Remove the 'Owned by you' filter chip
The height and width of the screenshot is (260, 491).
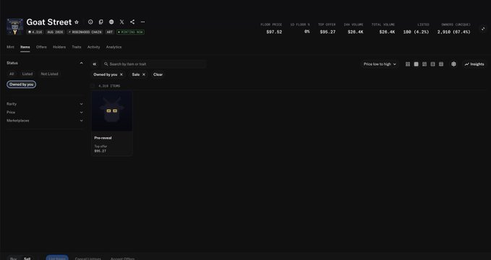point(121,74)
